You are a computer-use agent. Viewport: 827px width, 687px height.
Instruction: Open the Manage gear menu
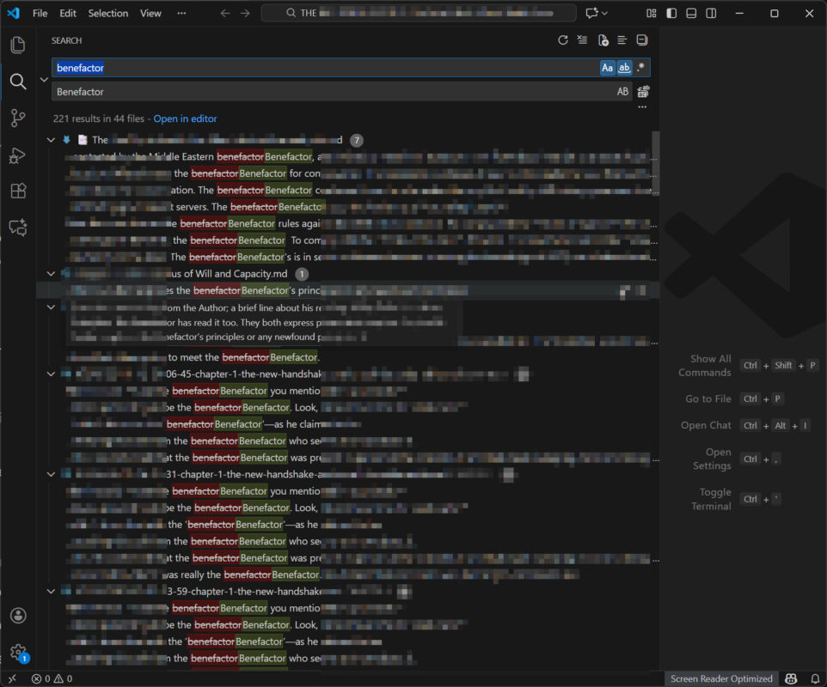[18, 653]
